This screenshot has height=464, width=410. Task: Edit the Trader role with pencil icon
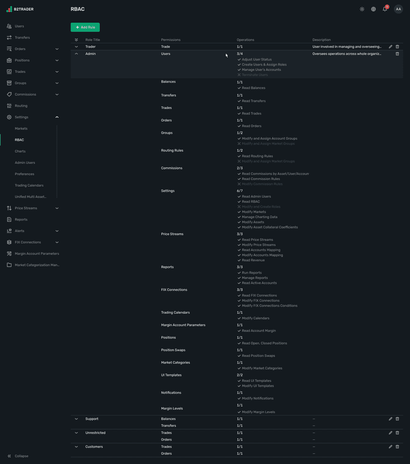point(390,47)
